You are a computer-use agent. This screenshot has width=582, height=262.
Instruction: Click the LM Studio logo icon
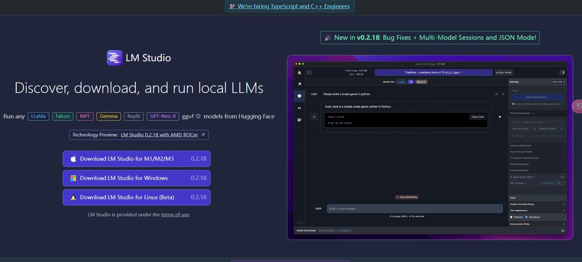pyautogui.click(x=115, y=58)
